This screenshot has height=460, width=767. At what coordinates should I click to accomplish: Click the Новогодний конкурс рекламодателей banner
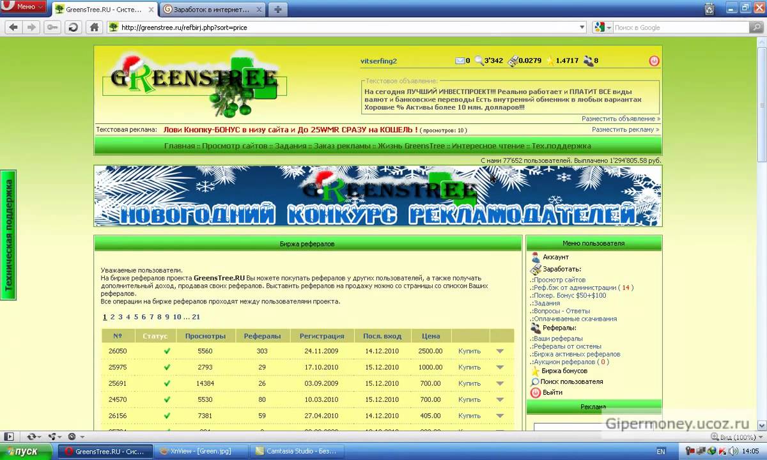(378, 196)
